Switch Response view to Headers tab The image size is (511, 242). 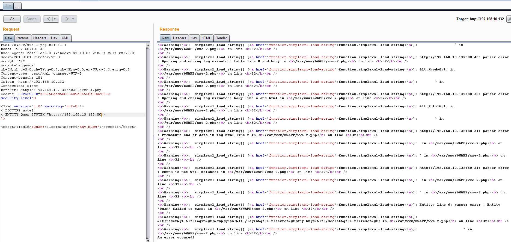coord(179,38)
